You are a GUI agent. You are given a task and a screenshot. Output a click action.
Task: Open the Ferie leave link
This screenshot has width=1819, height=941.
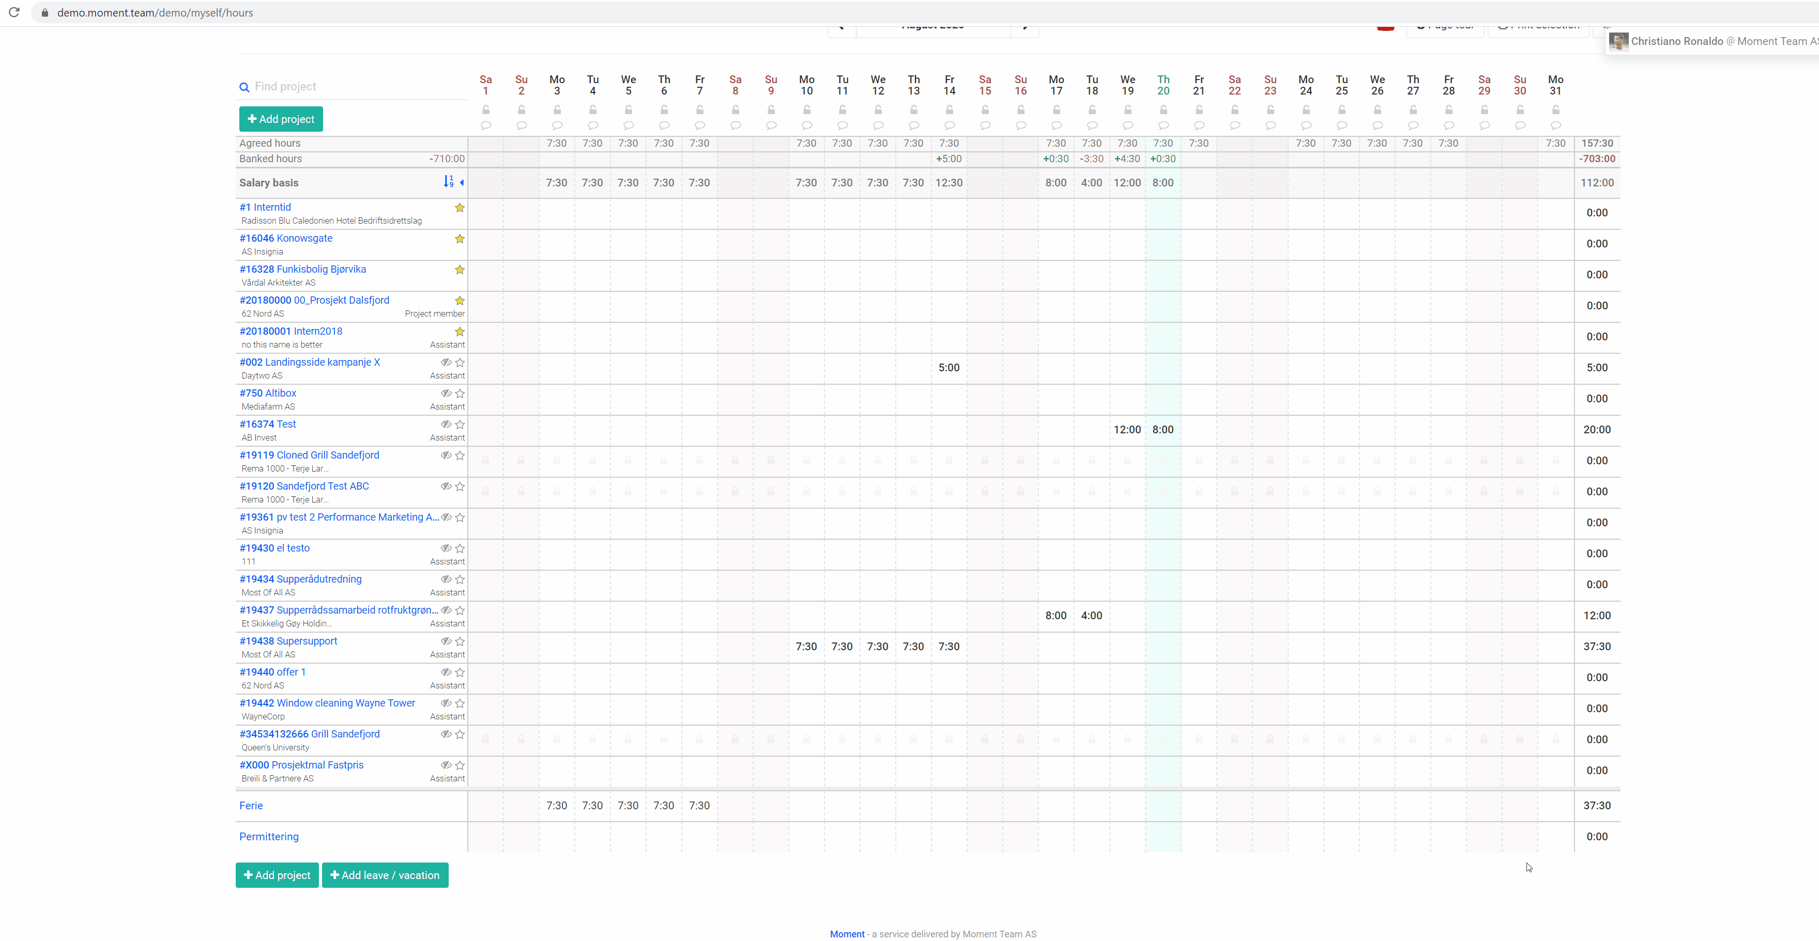pos(251,806)
